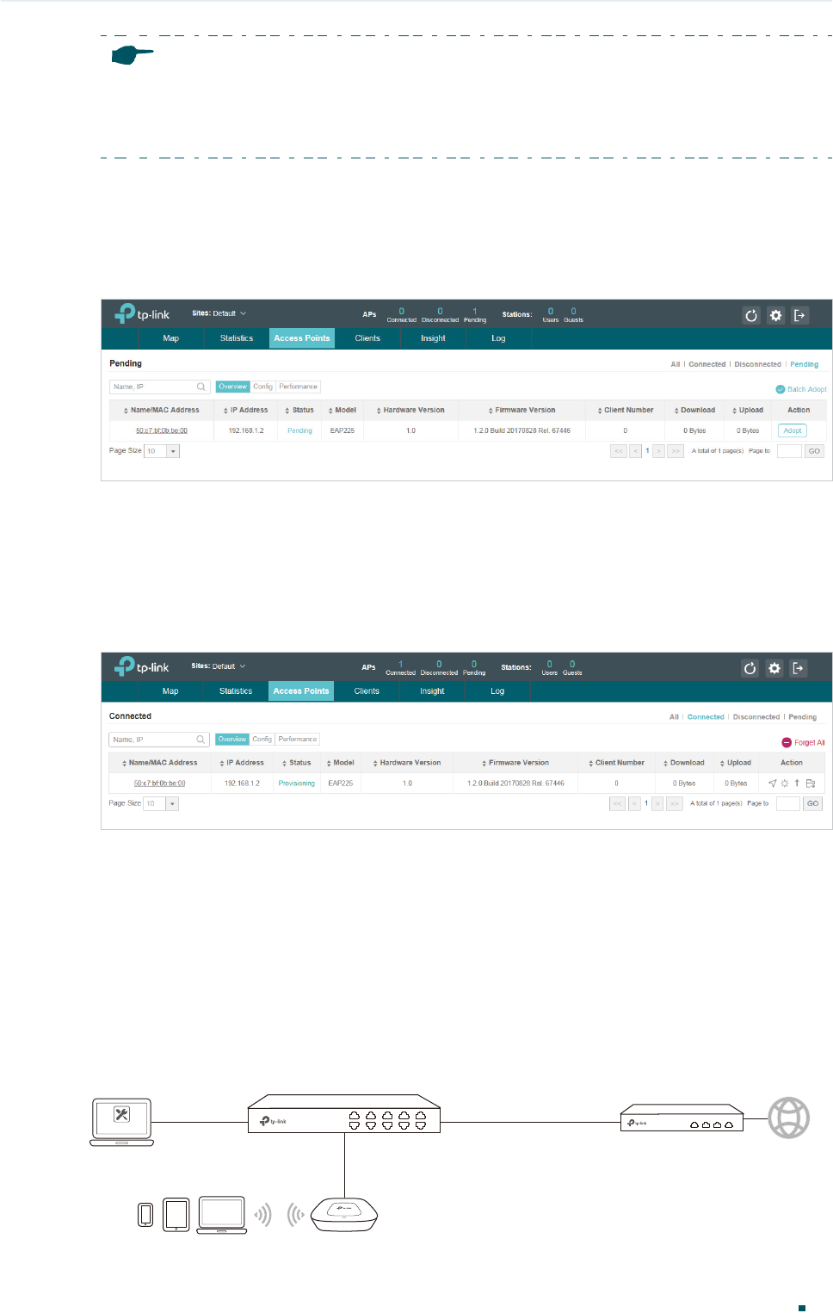The height and width of the screenshot is (1313, 833).
Task: Open MAC address link on the Pending page
Action: [x=162, y=430]
